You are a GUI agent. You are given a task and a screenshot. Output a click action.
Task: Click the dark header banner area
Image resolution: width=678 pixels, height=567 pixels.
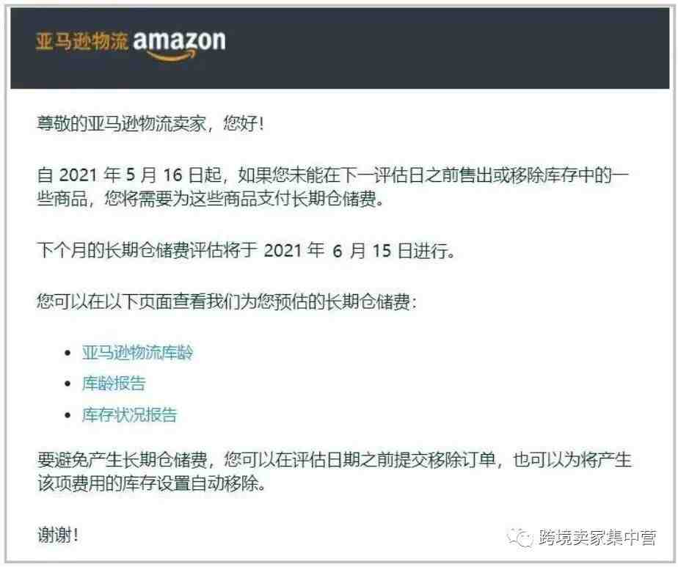(340, 48)
